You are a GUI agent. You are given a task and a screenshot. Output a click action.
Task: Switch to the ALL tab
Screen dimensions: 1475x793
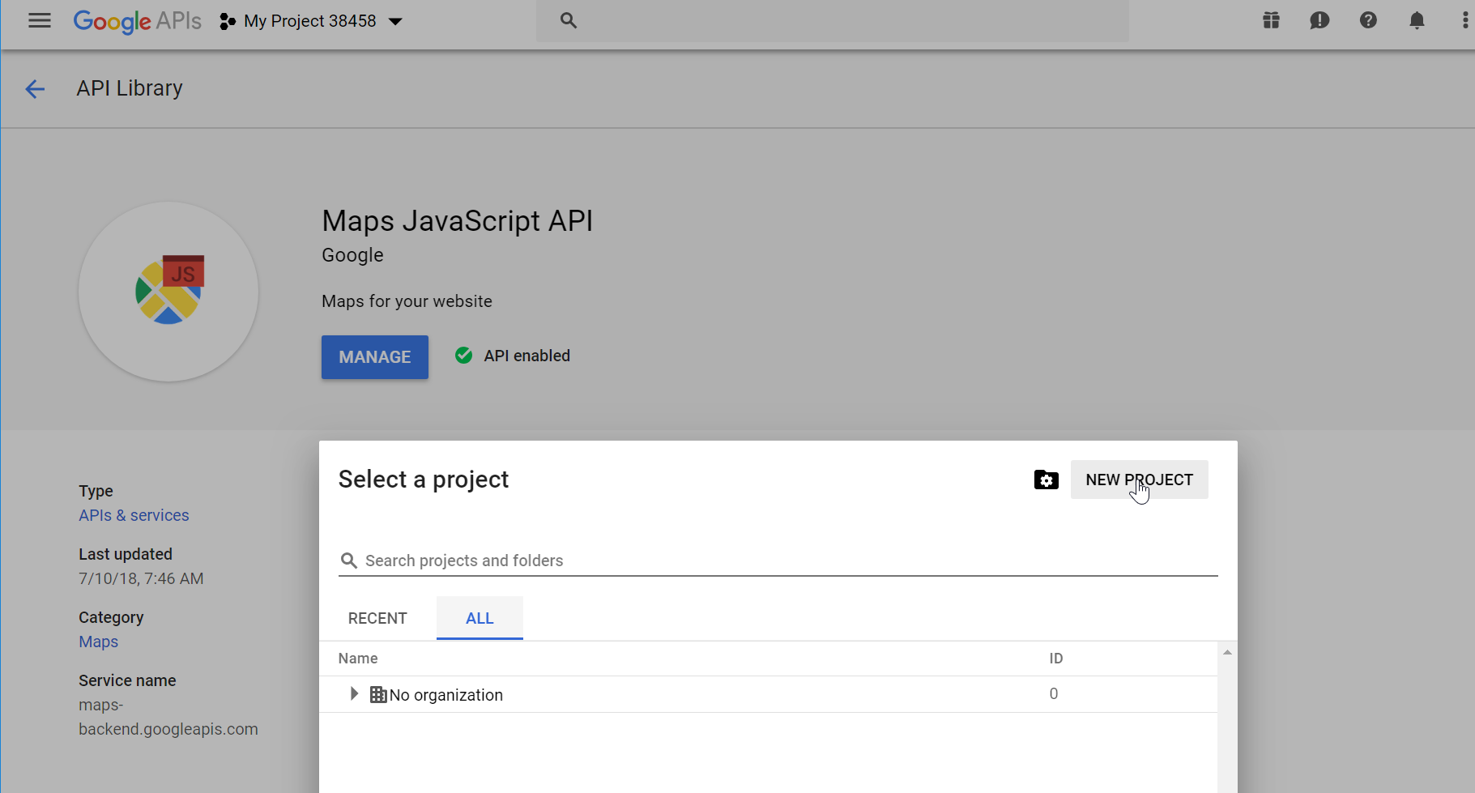(x=480, y=618)
